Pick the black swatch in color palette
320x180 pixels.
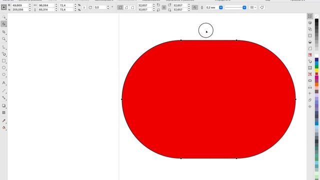[x=316, y=20]
